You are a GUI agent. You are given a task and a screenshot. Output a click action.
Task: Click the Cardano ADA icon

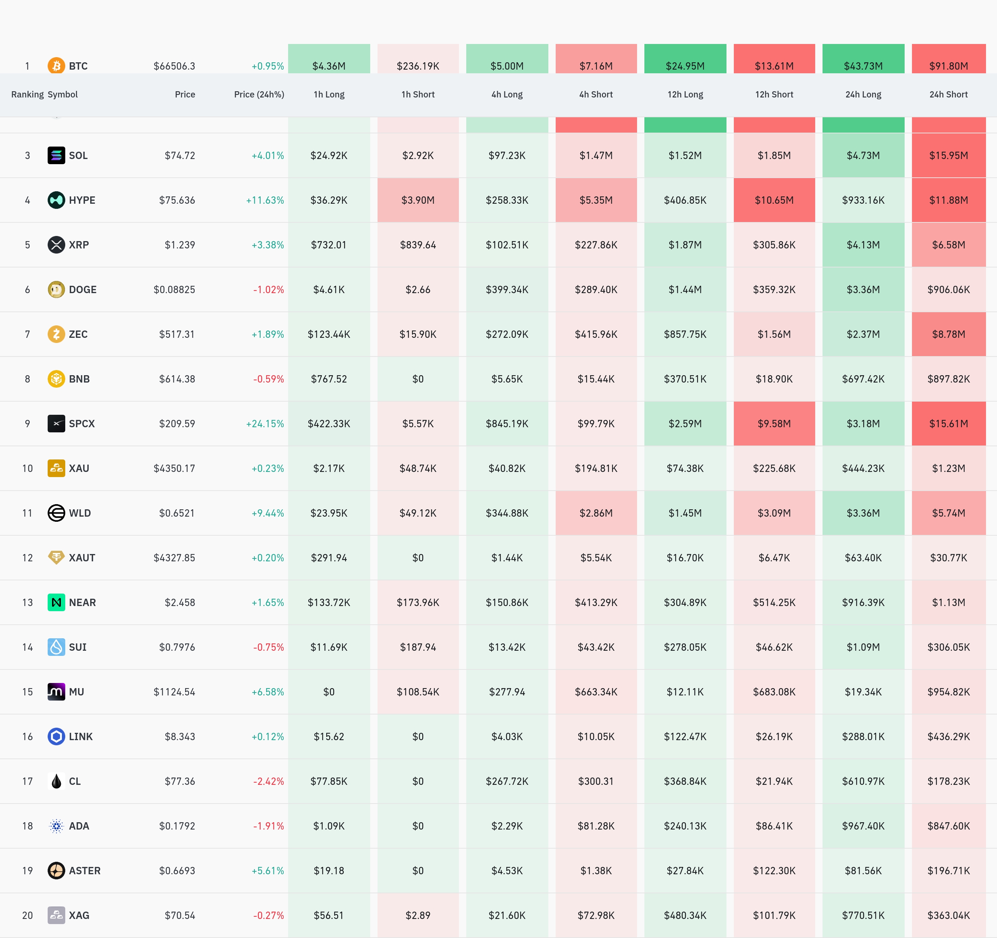tap(56, 826)
